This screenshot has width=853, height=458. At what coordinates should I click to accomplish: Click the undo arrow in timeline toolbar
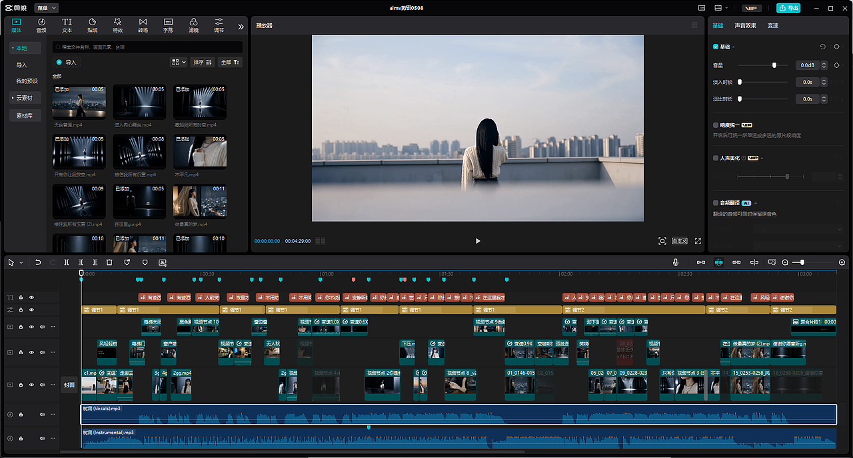tap(38, 262)
